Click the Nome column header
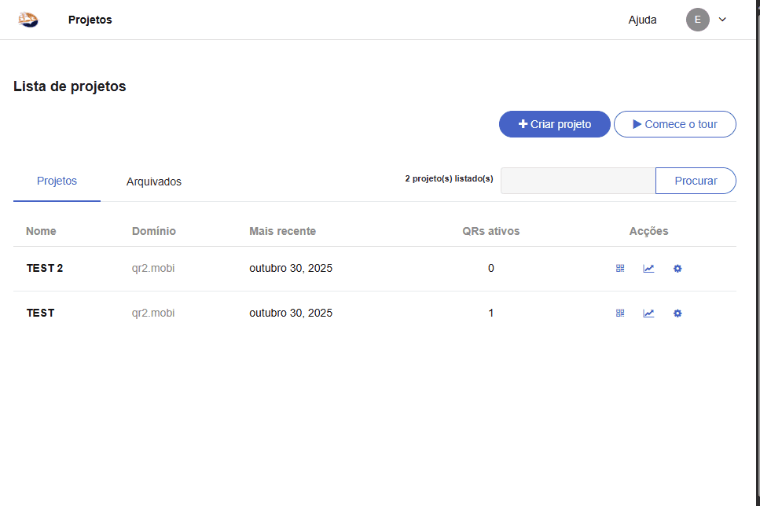Viewport: 760px width, 506px height. 41,231
